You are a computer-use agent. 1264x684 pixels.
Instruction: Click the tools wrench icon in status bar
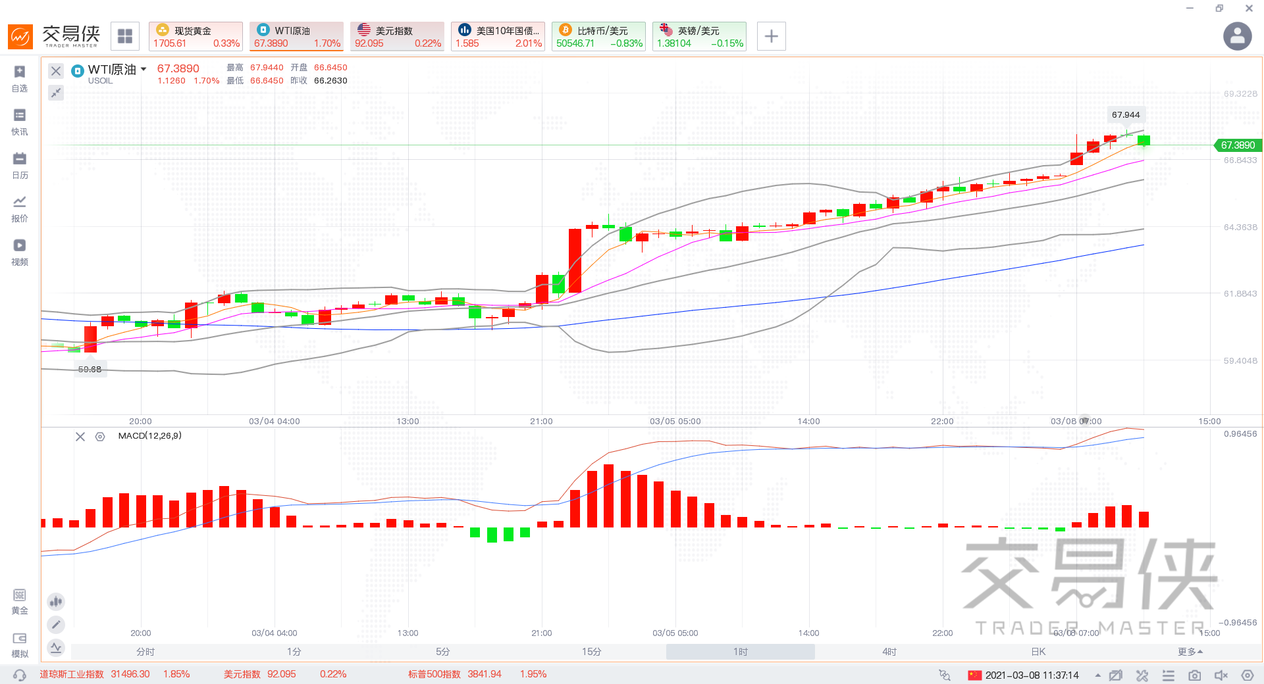1142,675
